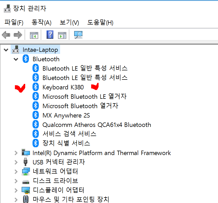The width and height of the screenshot is (218, 203).
Task: Click icon beside Qualcomm Atheros QCA61x4 Bluetooth
Action: 36,124
